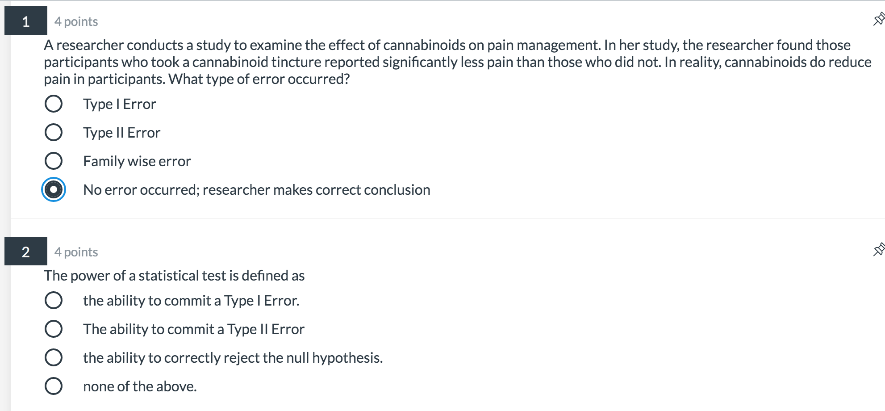885x411 pixels.
Task: Pin question 1 with the pushpin icon
Action: [x=879, y=19]
